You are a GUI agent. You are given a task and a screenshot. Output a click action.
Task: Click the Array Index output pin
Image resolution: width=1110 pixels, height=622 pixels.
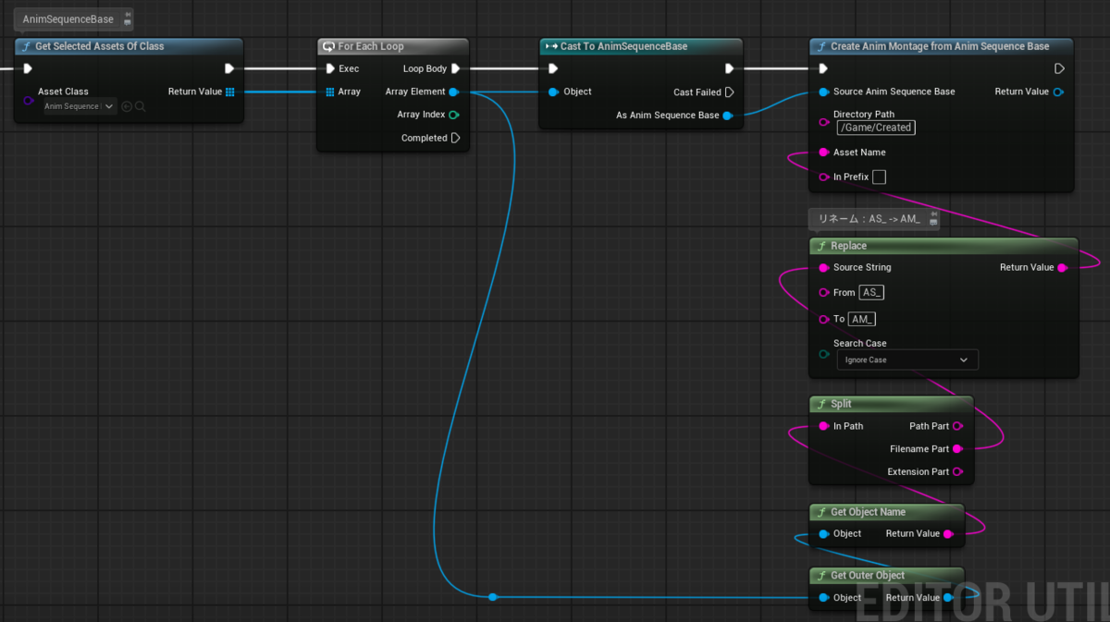(454, 115)
